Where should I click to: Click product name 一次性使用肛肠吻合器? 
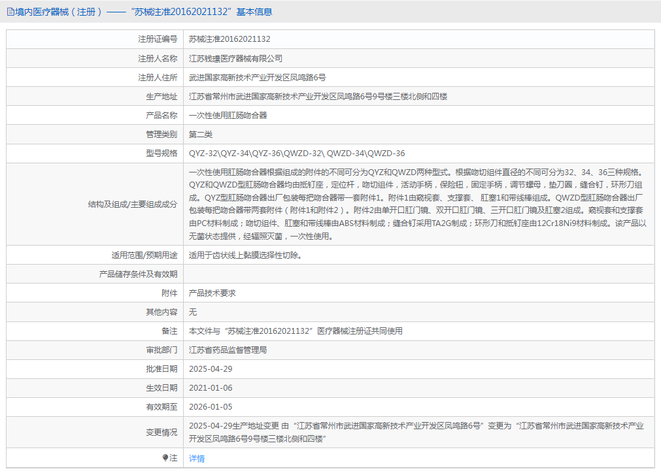228,116
